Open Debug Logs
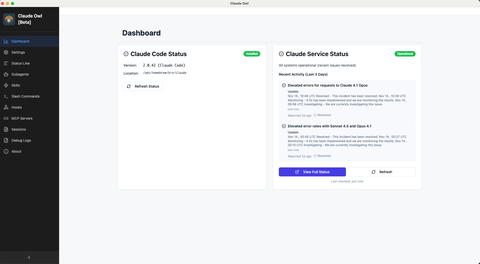The width and height of the screenshot is (480, 264). 30,140
